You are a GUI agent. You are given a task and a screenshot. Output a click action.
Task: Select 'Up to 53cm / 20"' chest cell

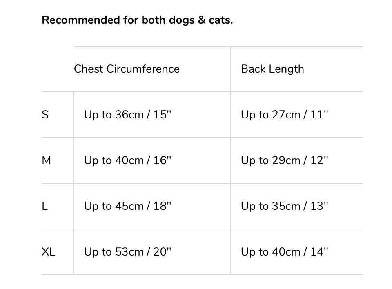tap(127, 252)
